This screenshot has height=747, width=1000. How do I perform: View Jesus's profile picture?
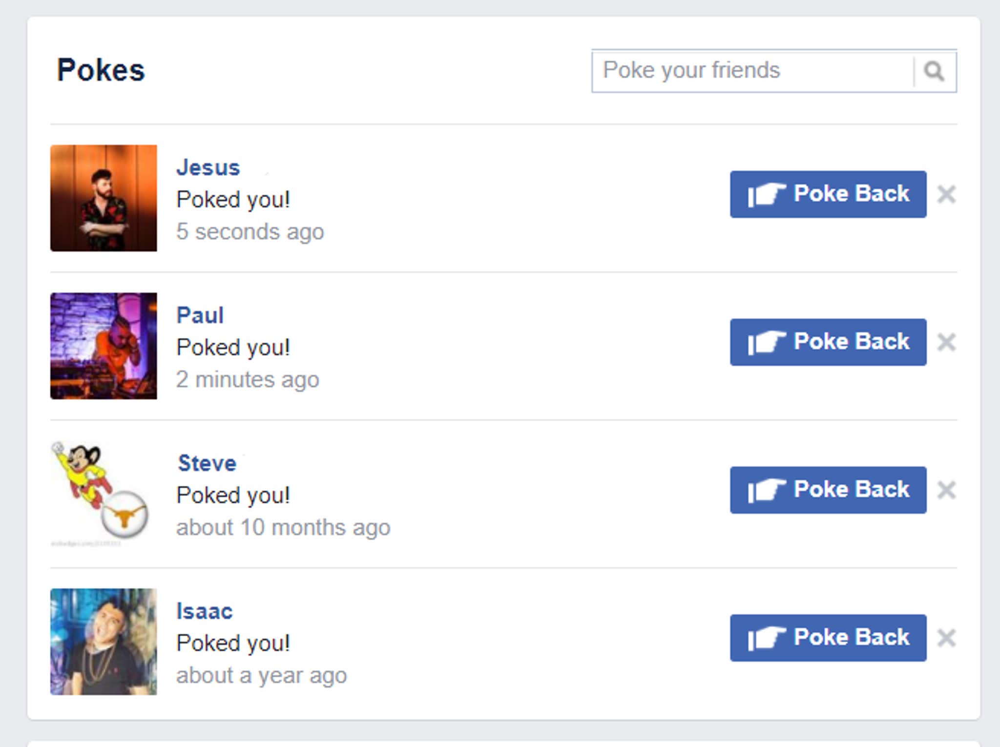pyautogui.click(x=104, y=198)
